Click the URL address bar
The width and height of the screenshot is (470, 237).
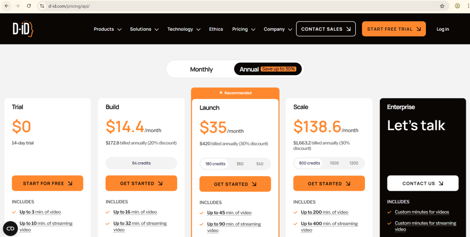click(229, 6)
